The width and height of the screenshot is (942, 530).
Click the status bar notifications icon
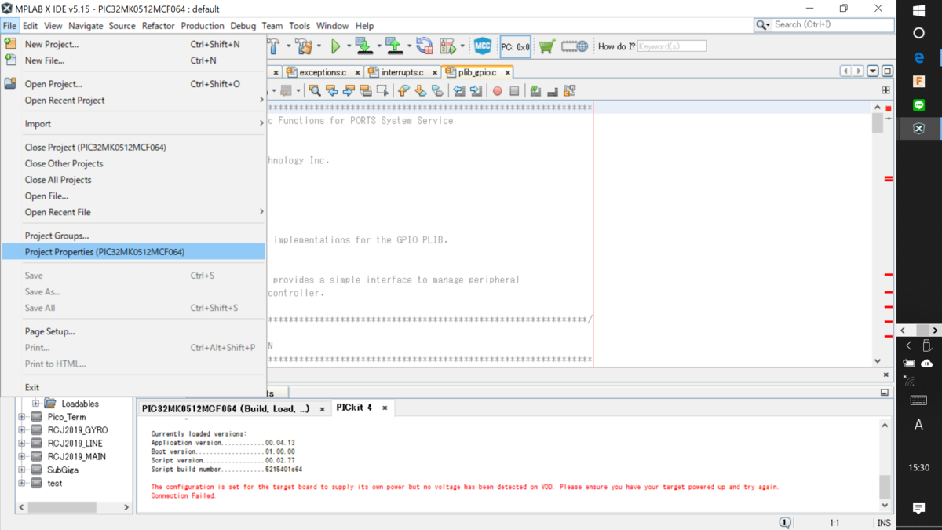(785, 523)
